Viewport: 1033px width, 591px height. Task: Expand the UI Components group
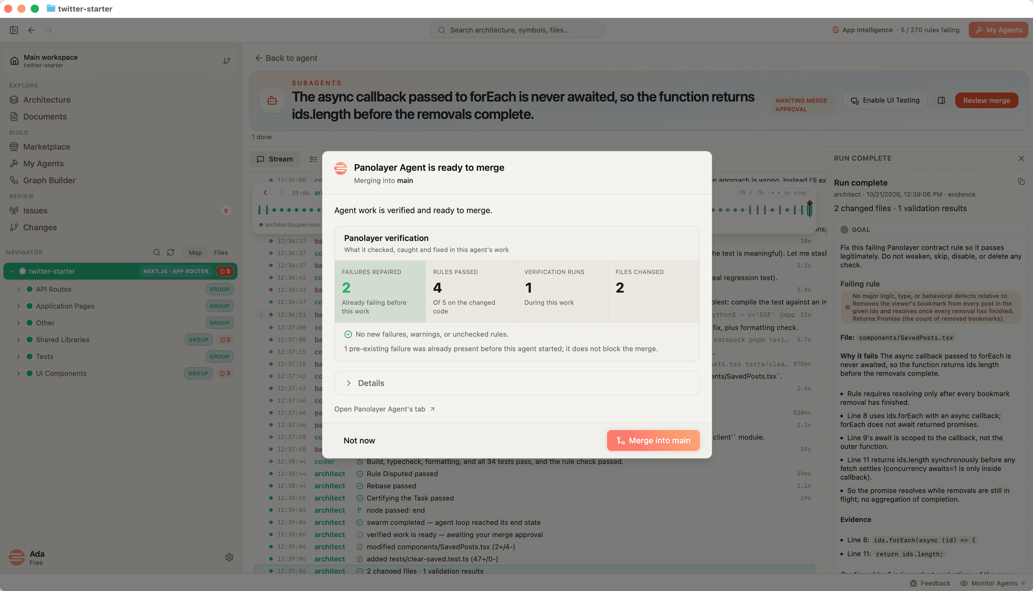click(x=18, y=374)
